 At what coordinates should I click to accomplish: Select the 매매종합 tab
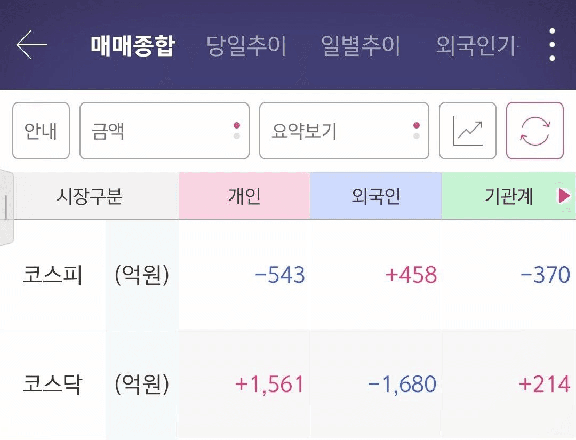pyautogui.click(x=133, y=46)
